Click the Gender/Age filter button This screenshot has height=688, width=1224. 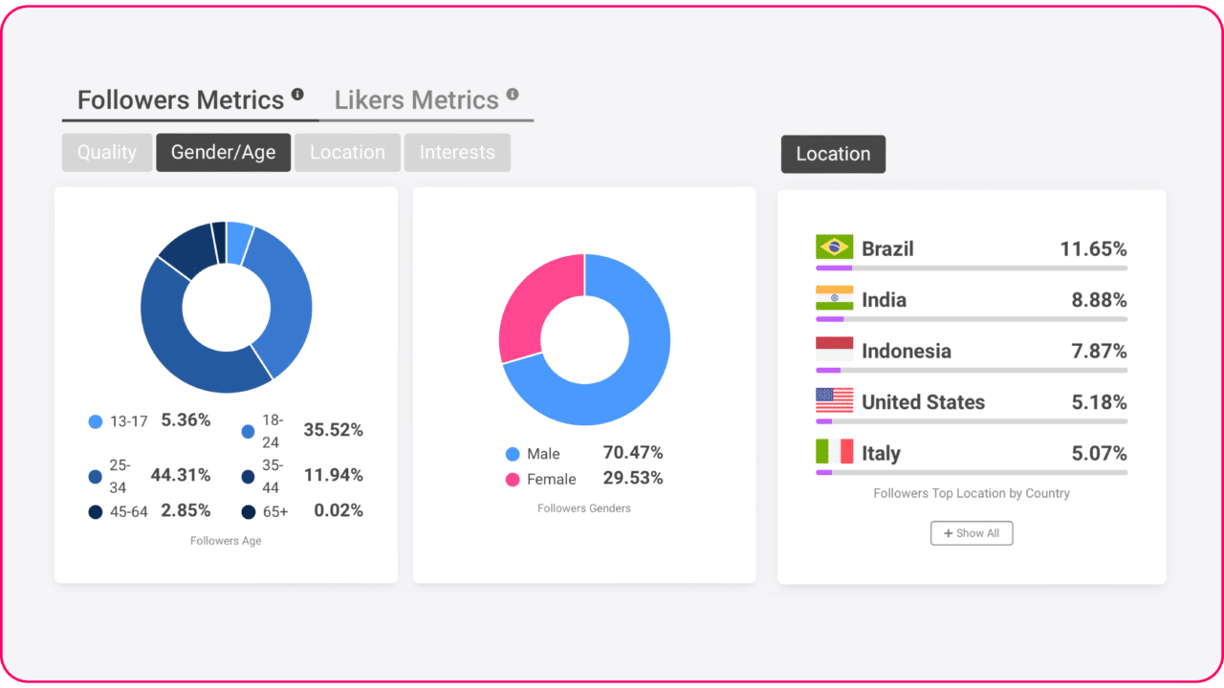click(x=223, y=152)
